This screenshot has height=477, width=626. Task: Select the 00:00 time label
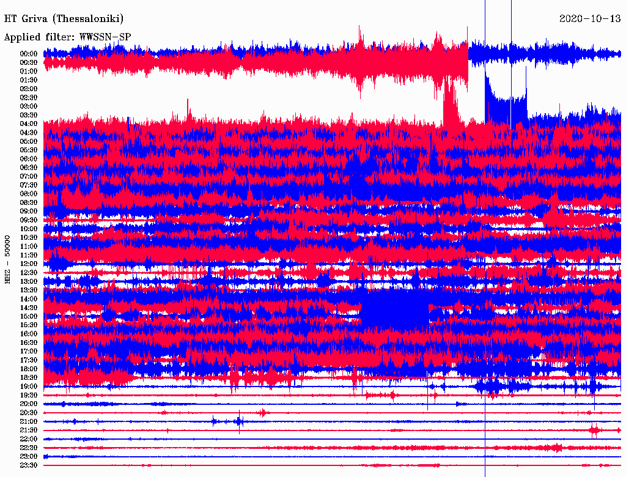tap(29, 54)
